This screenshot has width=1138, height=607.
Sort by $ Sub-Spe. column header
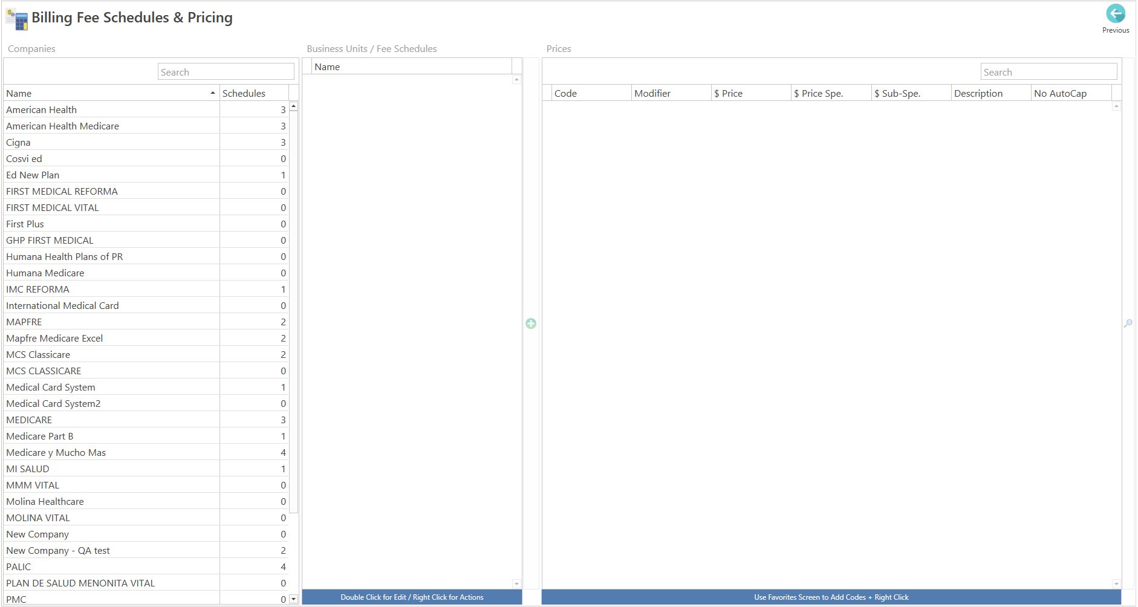pyautogui.click(x=911, y=93)
